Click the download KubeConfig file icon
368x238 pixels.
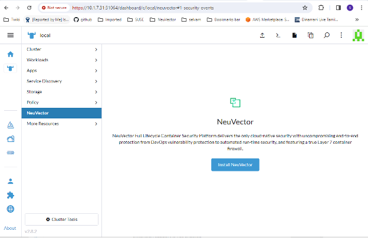(294, 35)
